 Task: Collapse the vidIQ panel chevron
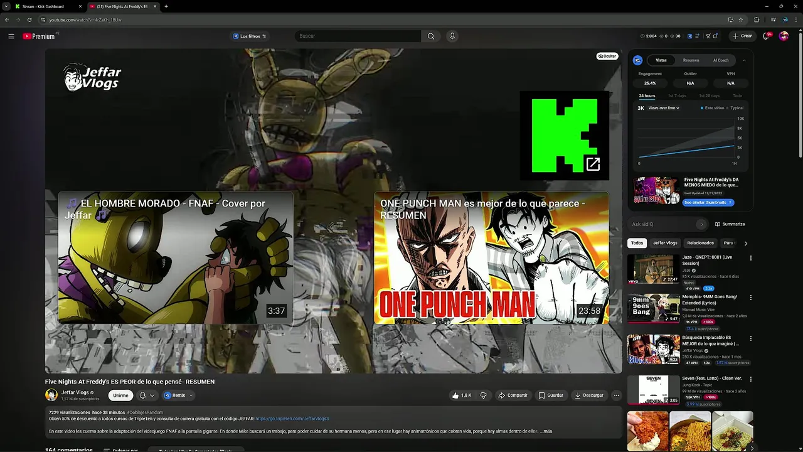point(744,60)
